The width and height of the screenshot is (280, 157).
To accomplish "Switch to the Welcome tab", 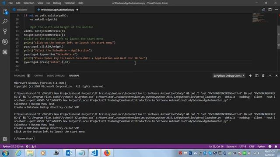I will click(x=22, y=10).
